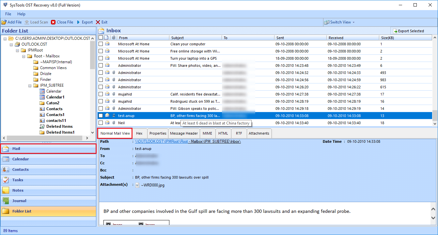The height and width of the screenshot is (235, 438).
Task: Check the box for test-anup email row
Action: 101,116
